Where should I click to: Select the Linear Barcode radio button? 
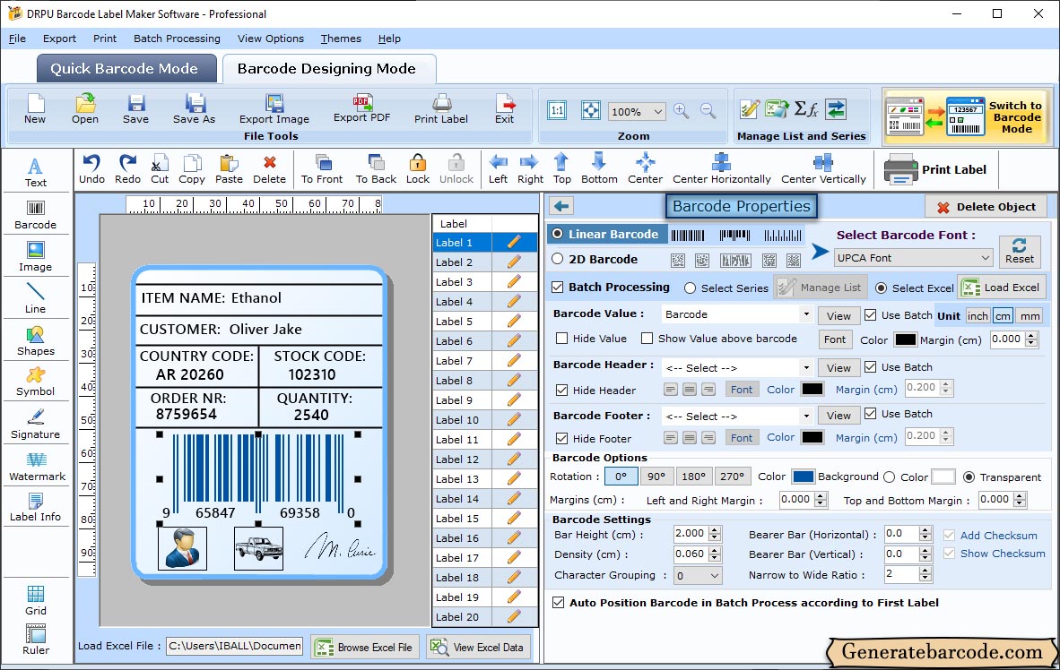coord(557,234)
